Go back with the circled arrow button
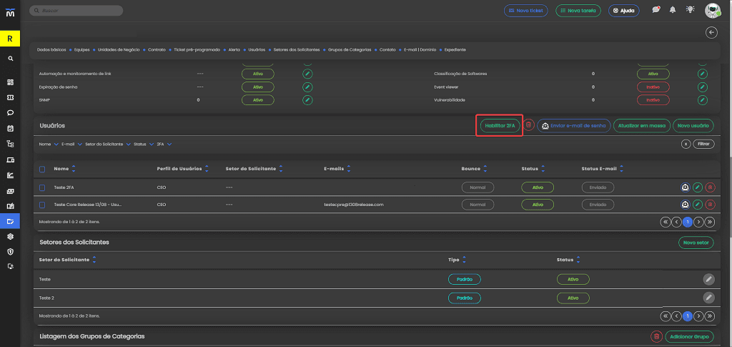The height and width of the screenshot is (347, 732). 711,32
